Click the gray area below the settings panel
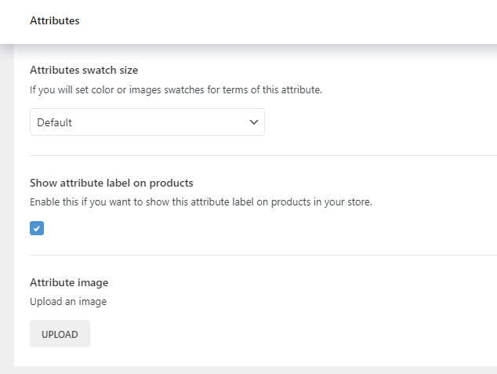Screen dimensions: 497x374 coord(251,370)
